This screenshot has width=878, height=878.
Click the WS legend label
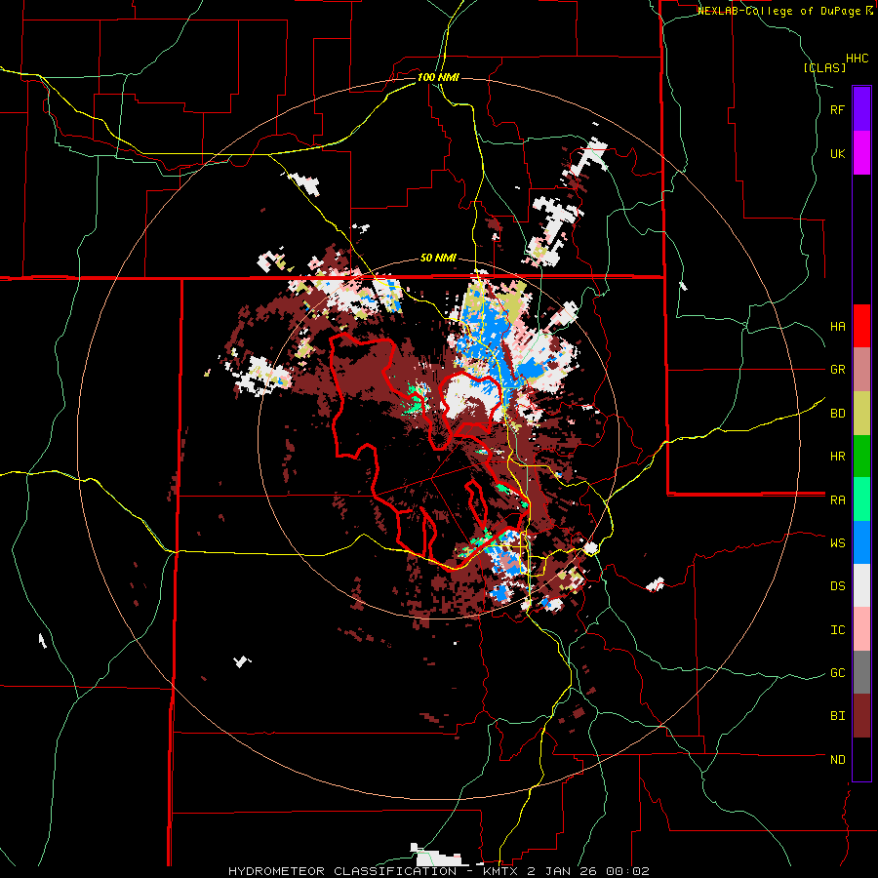[x=838, y=543]
